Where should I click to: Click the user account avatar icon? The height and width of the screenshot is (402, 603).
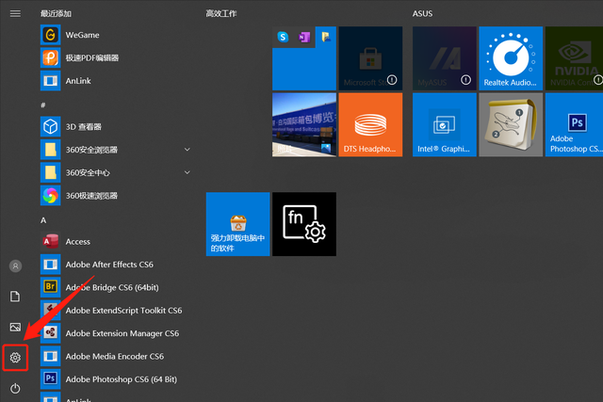tap(15, 265)
